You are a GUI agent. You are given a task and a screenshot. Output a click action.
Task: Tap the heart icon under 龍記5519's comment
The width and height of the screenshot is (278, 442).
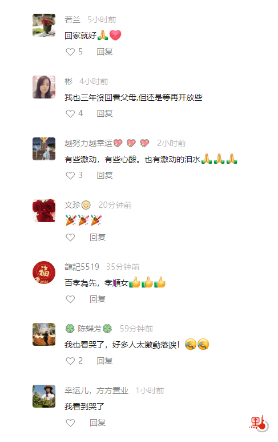[70, 299]
